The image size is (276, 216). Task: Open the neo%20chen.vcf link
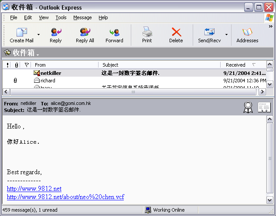pos(65,197)
